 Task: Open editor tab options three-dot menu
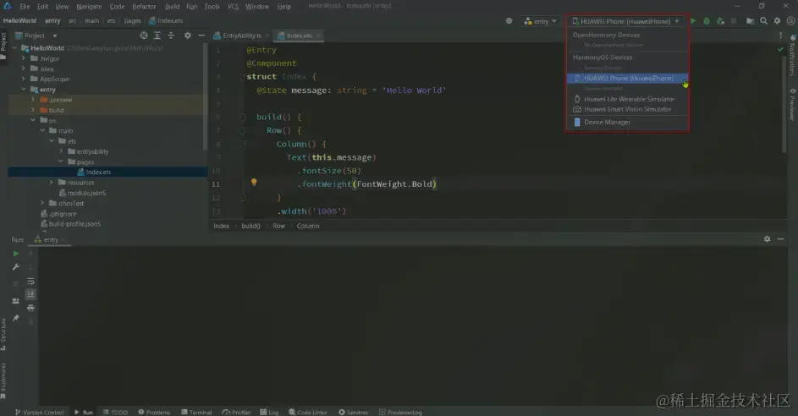[781, 36]
